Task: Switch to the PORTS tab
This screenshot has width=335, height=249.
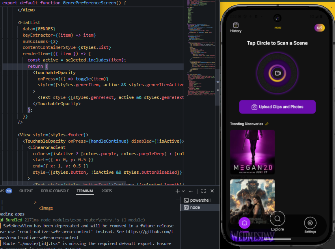Action: coord(106,191)
